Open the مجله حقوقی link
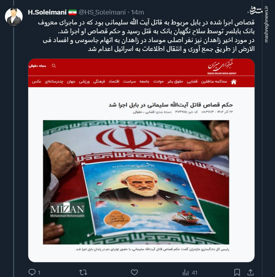Image resolution: width=275 pixels, height=277 pixels. click(37, 66)
